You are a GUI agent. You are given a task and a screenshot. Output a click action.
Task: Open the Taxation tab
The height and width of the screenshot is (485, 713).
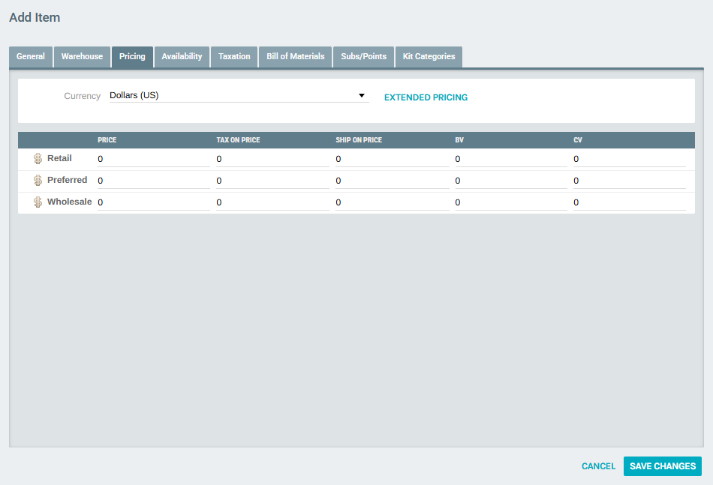(233, 56)
